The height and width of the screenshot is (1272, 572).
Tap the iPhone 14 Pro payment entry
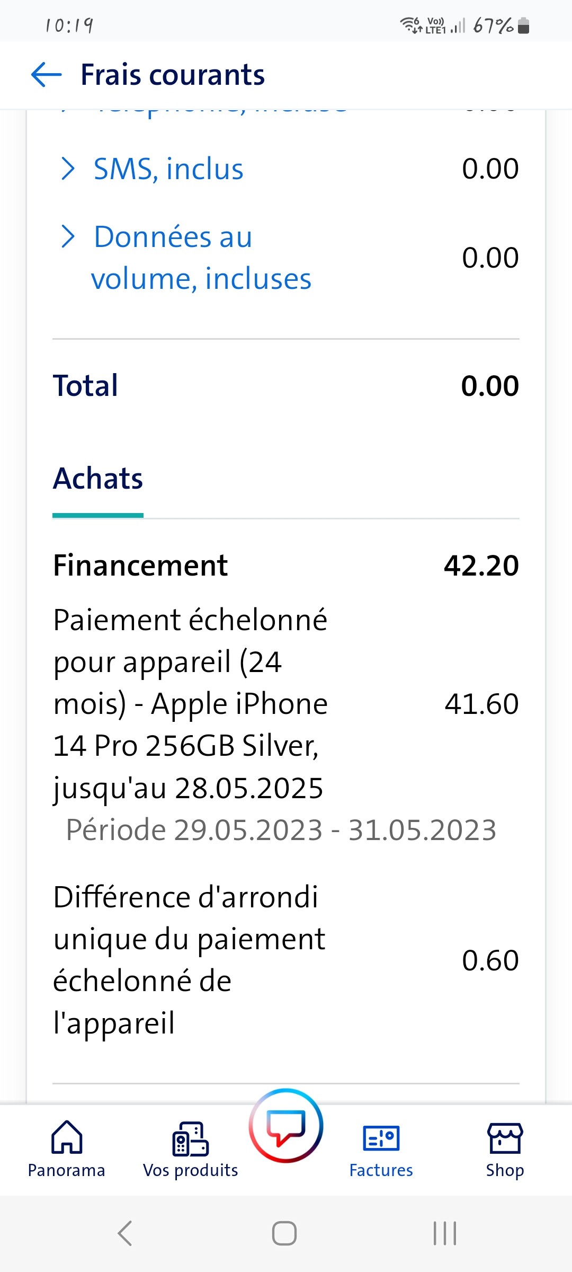pos(191,703)
